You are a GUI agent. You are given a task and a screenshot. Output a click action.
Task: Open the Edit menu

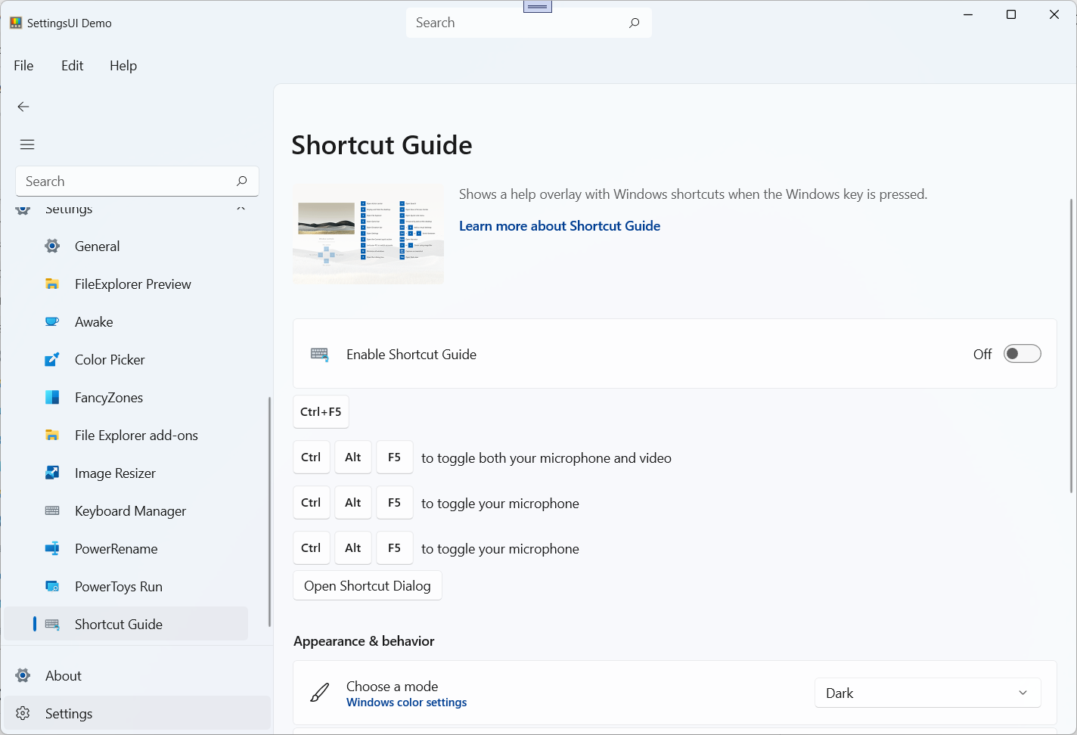point(73,66)
